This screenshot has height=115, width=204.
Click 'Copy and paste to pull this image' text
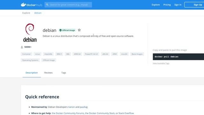coord(170,50)
